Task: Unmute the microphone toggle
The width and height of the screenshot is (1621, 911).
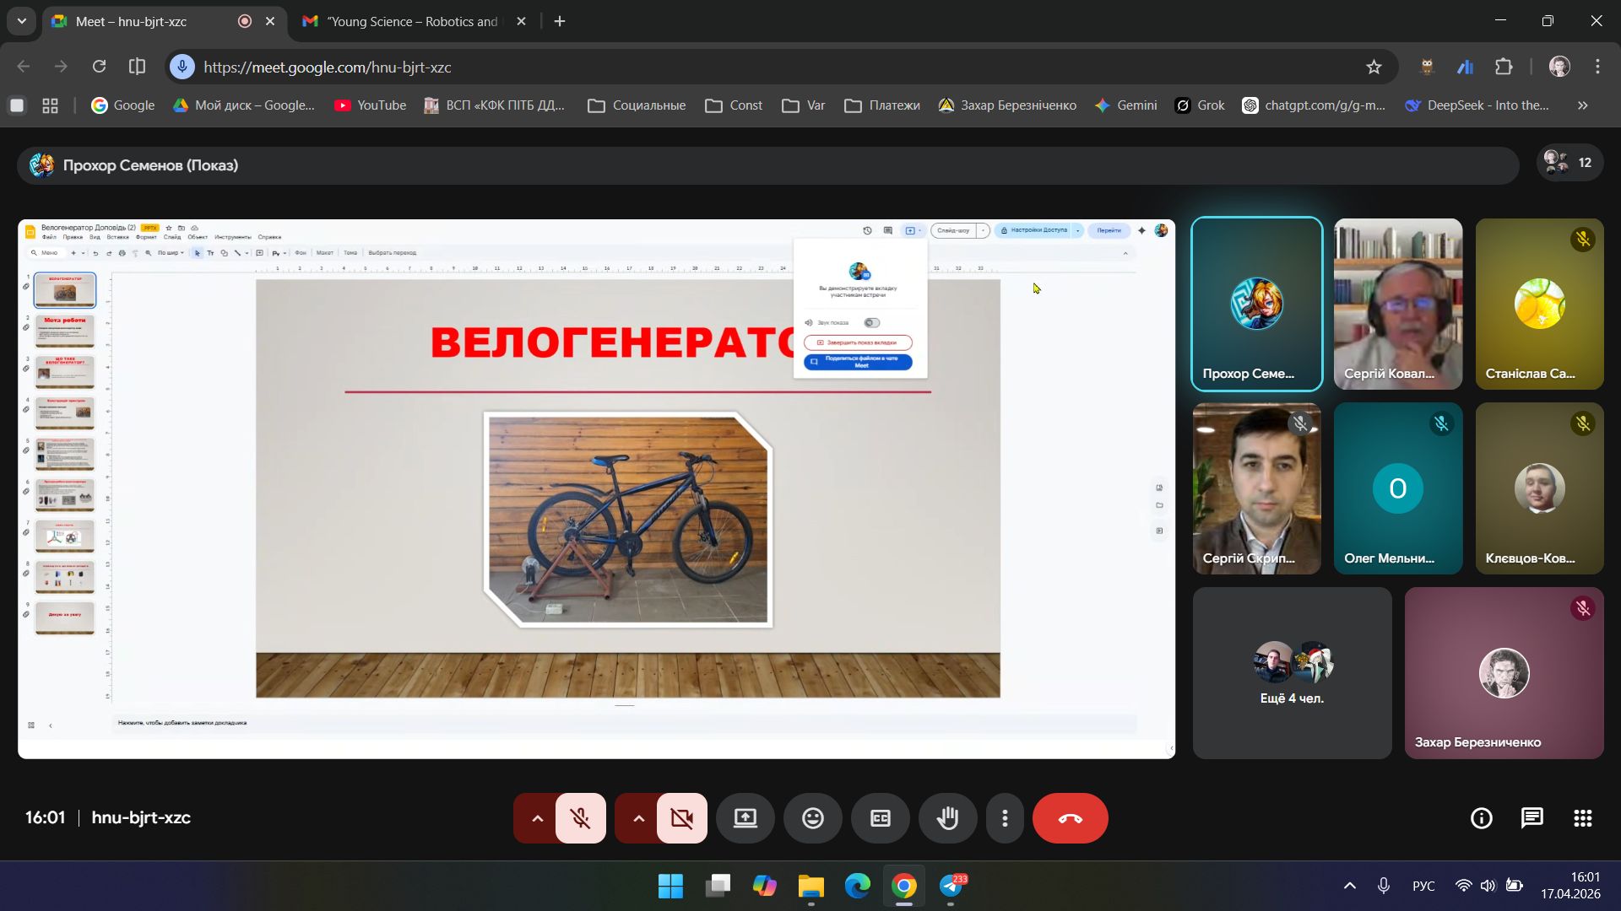Action: [x=580, y=818]
